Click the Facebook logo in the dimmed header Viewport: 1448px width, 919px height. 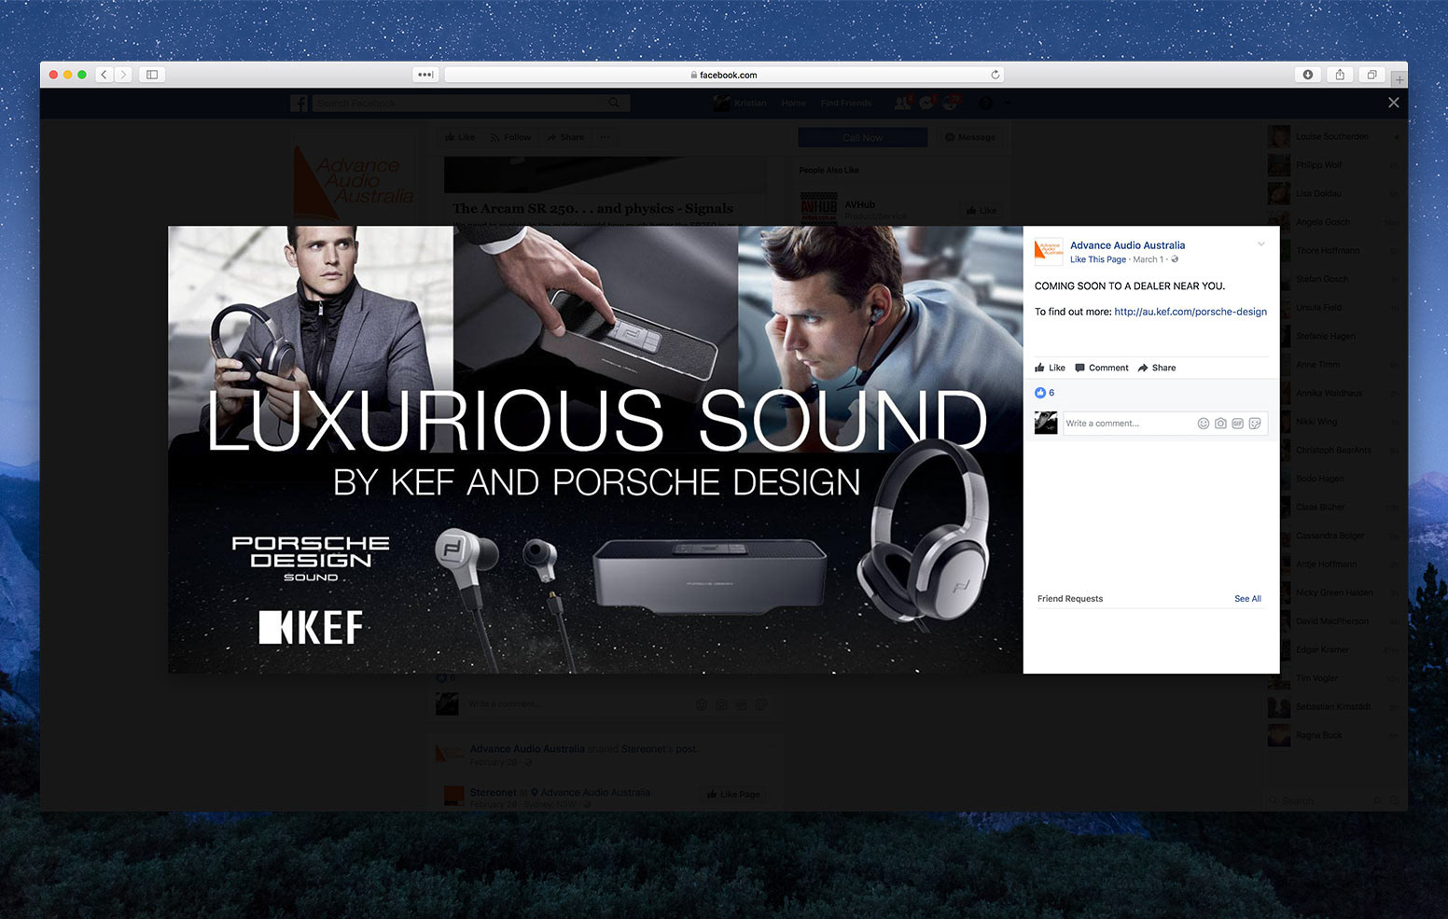coord(299,103)
